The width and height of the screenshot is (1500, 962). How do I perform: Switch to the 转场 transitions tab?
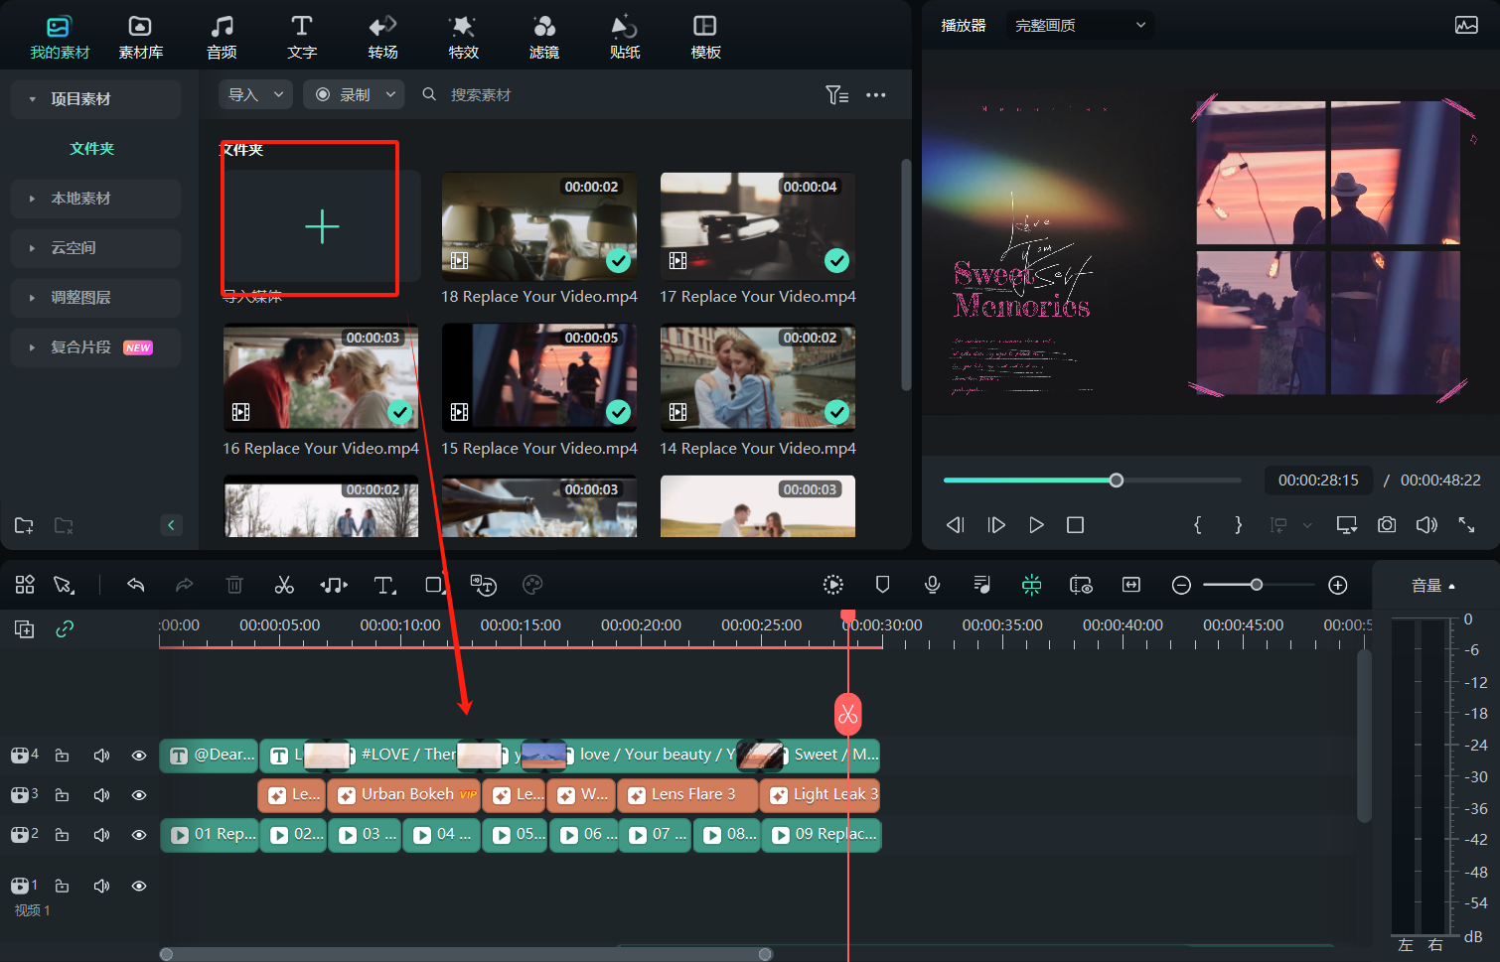[x=382, y=37]
